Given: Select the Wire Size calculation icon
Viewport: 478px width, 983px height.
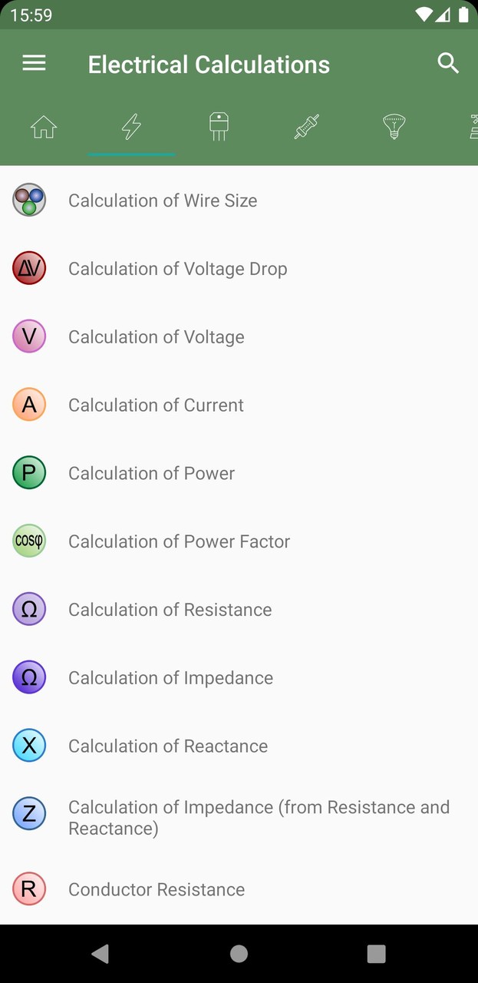Looking at the screenshot, I should click(29, 200).
